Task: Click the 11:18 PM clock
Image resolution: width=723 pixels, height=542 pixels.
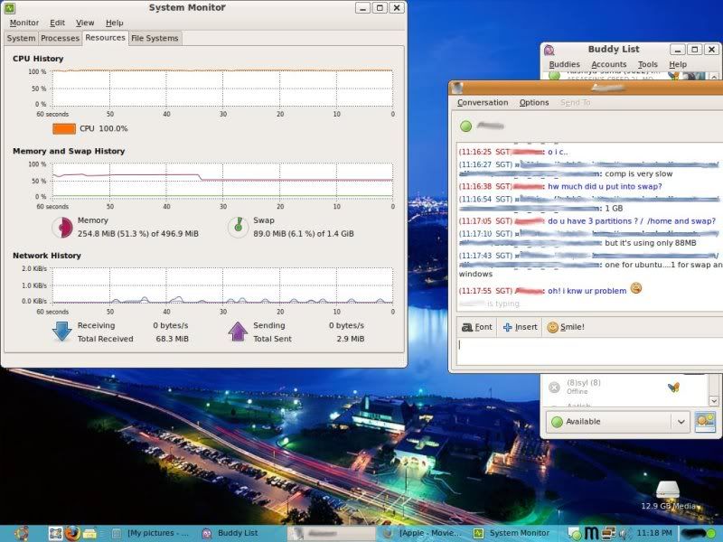Action: (x=653, y=533)
